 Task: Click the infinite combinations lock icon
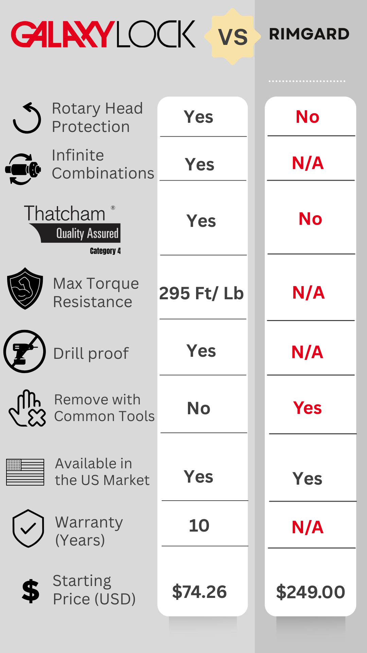(x=23, y=169)
